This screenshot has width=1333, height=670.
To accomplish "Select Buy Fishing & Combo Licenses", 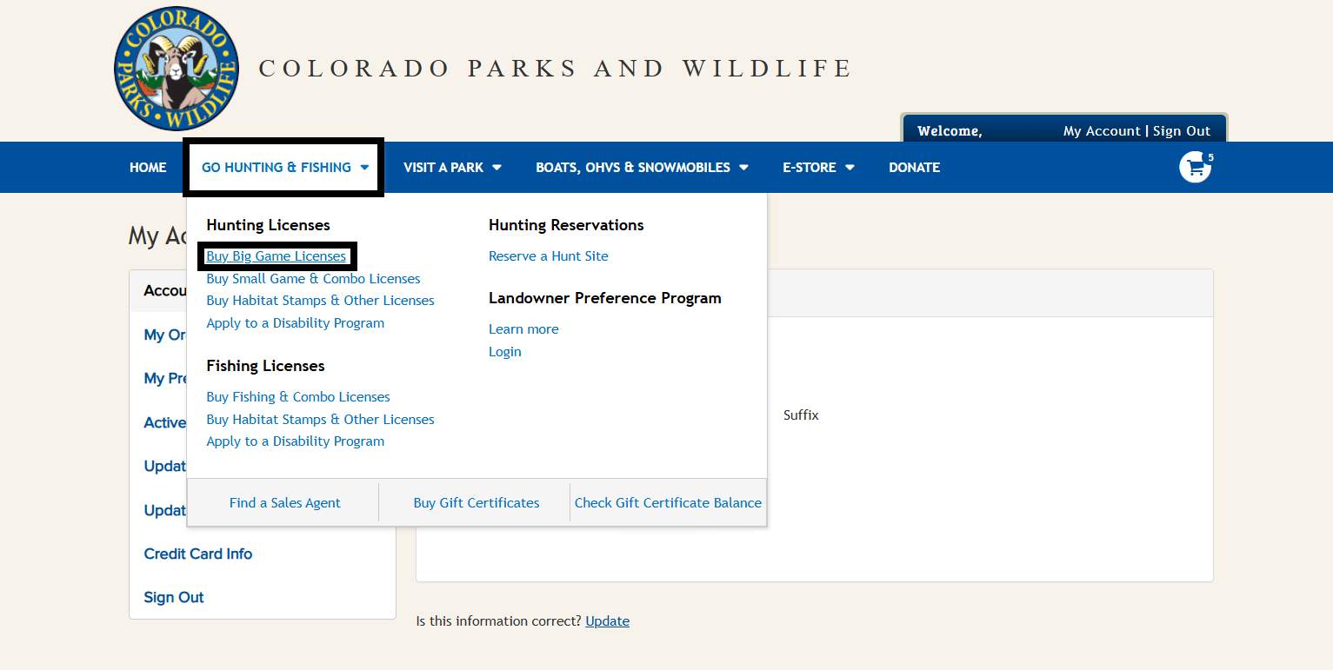I will pos(298,397).
